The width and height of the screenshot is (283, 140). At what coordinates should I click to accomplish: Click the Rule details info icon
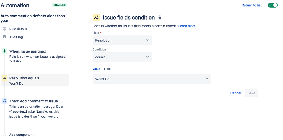5,29
